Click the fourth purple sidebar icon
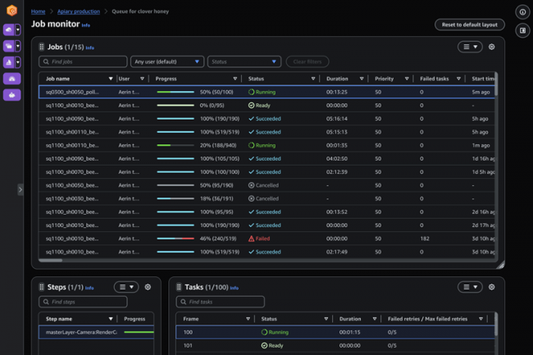The height and width of the screenshot is (355, 533). pyautogui.click(x=11, y=79)
